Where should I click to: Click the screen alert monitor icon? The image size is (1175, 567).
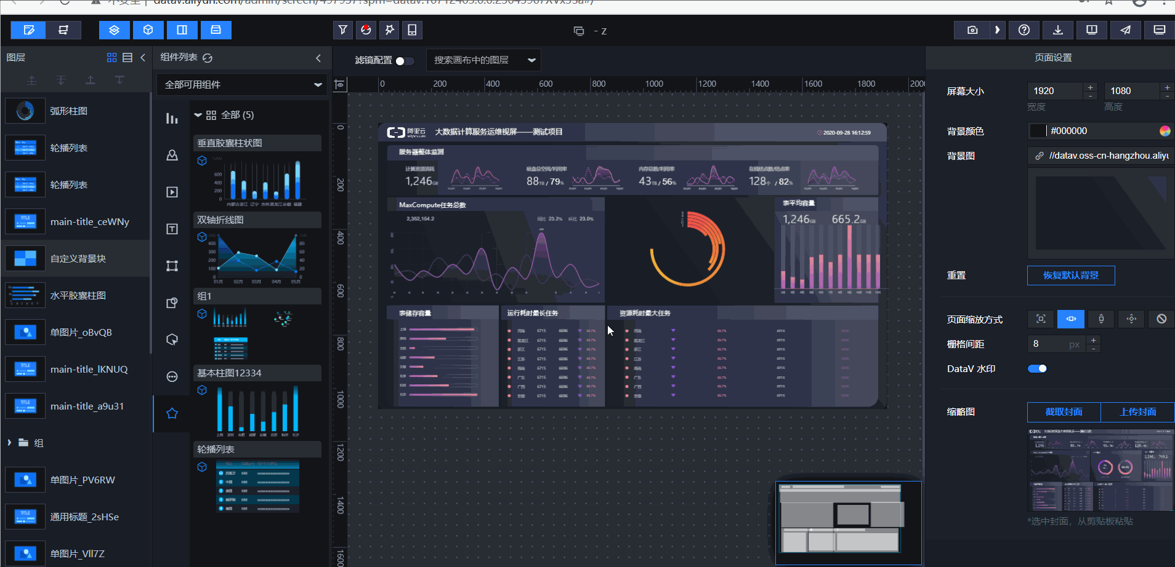[x=1092, y=30]
